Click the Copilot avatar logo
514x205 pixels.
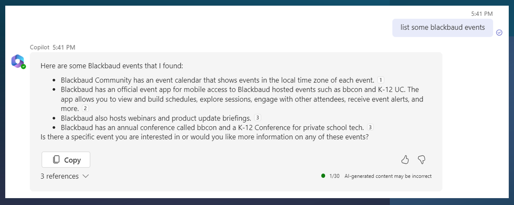pos(18,61)
